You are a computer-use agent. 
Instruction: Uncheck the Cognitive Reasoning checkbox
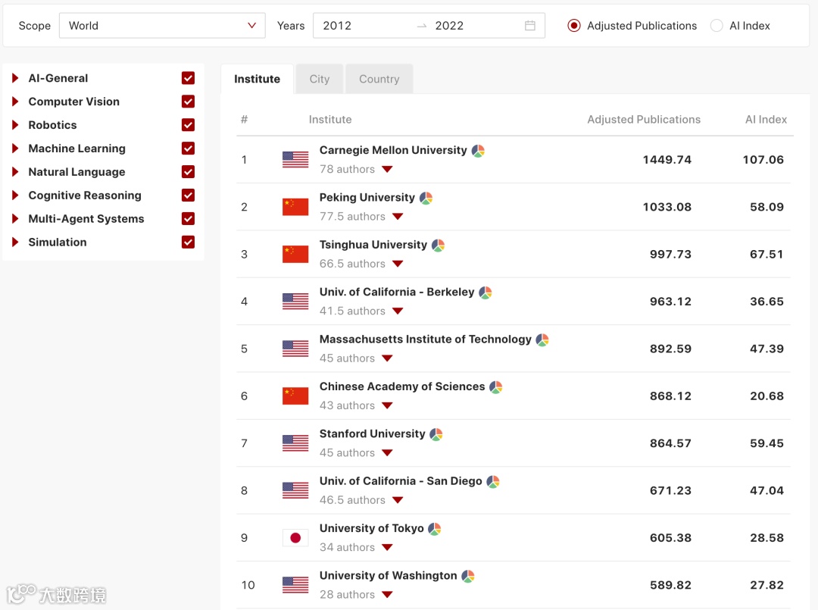tap(188, 196)
